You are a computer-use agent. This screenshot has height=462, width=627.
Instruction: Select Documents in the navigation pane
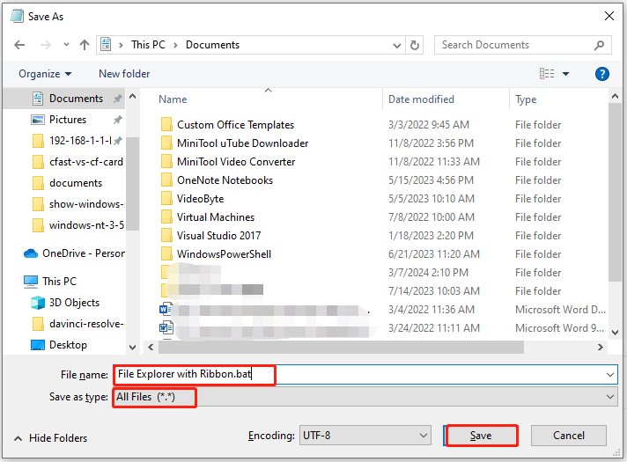coord(76,99)
